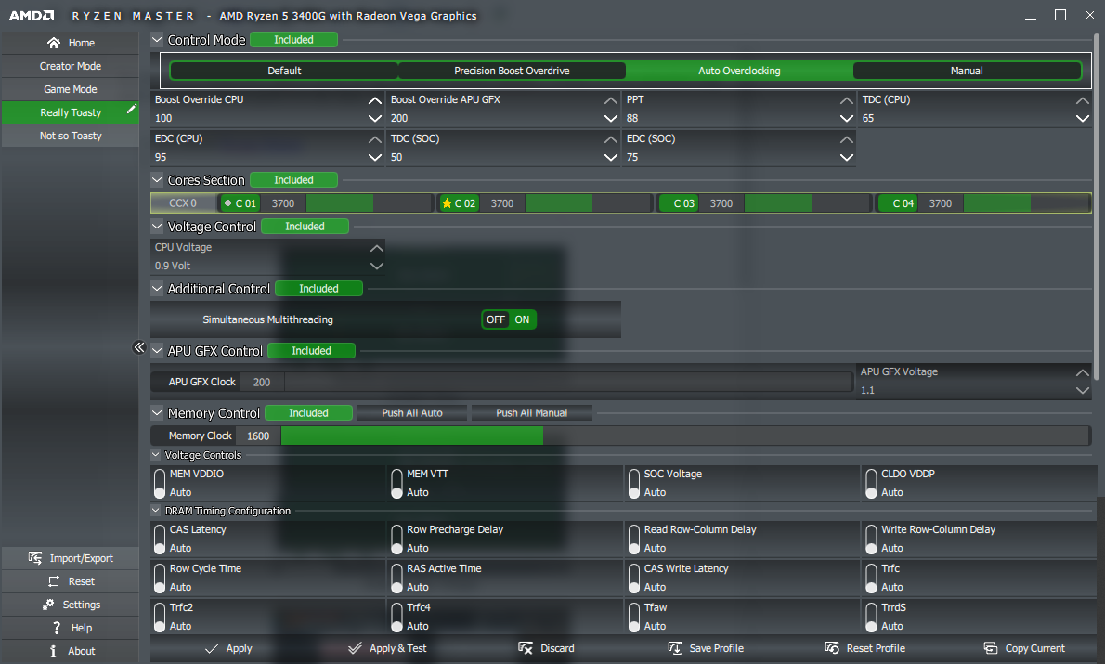The width and height of the screenshot is (1105, 664).
Task: Click the Apply checkmark icon
Action: point(212,648)
